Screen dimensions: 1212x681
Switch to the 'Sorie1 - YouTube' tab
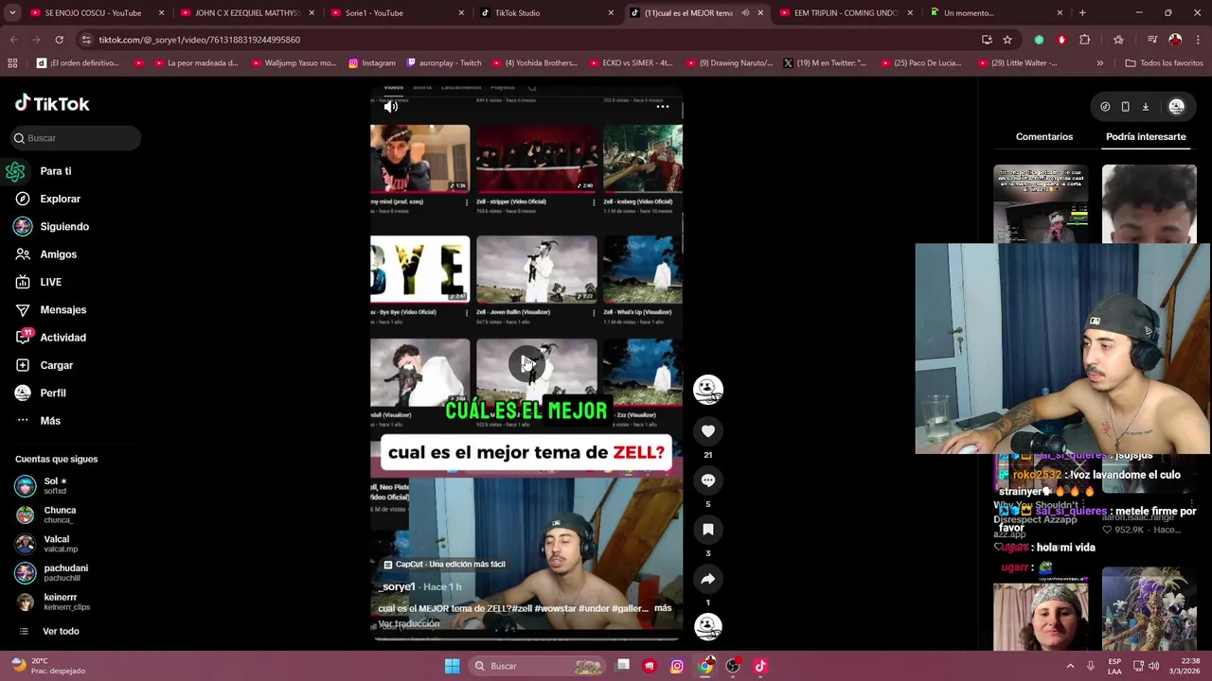point(398,13)
